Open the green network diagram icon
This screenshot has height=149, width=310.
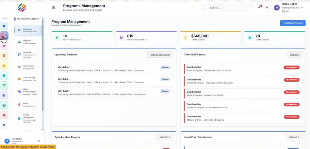(x=4, y=85)
